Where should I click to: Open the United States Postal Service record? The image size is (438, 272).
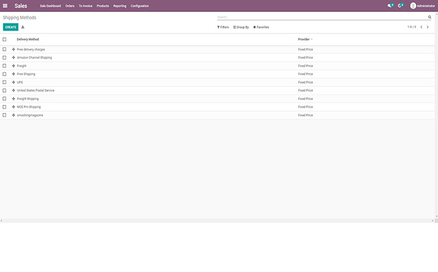click(x=36, y=90)
